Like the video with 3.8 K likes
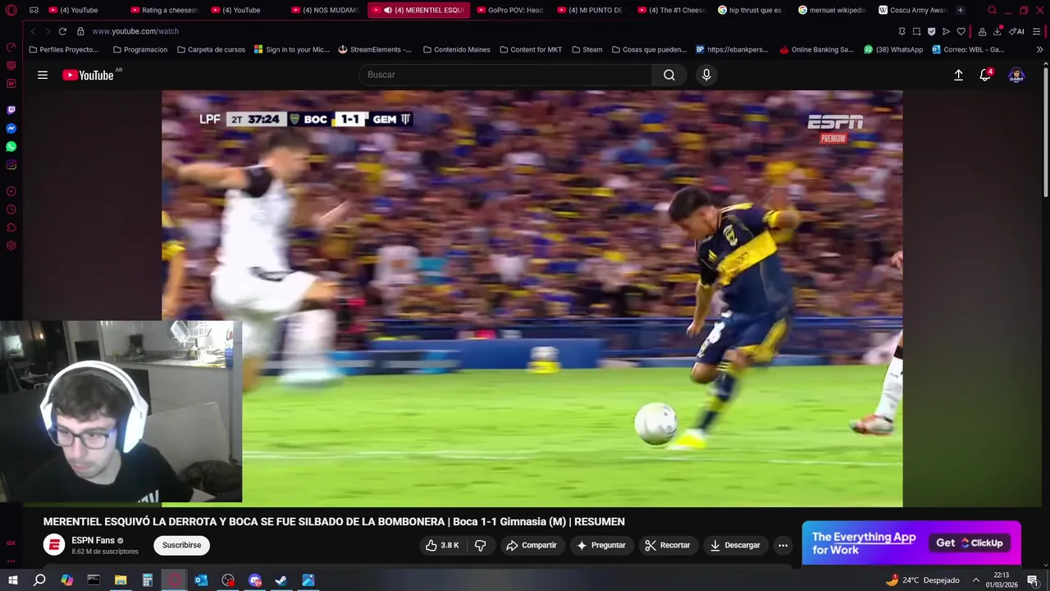Image resolution: width=1050 pixels, height=591 pixels. [x=441, y=545]
